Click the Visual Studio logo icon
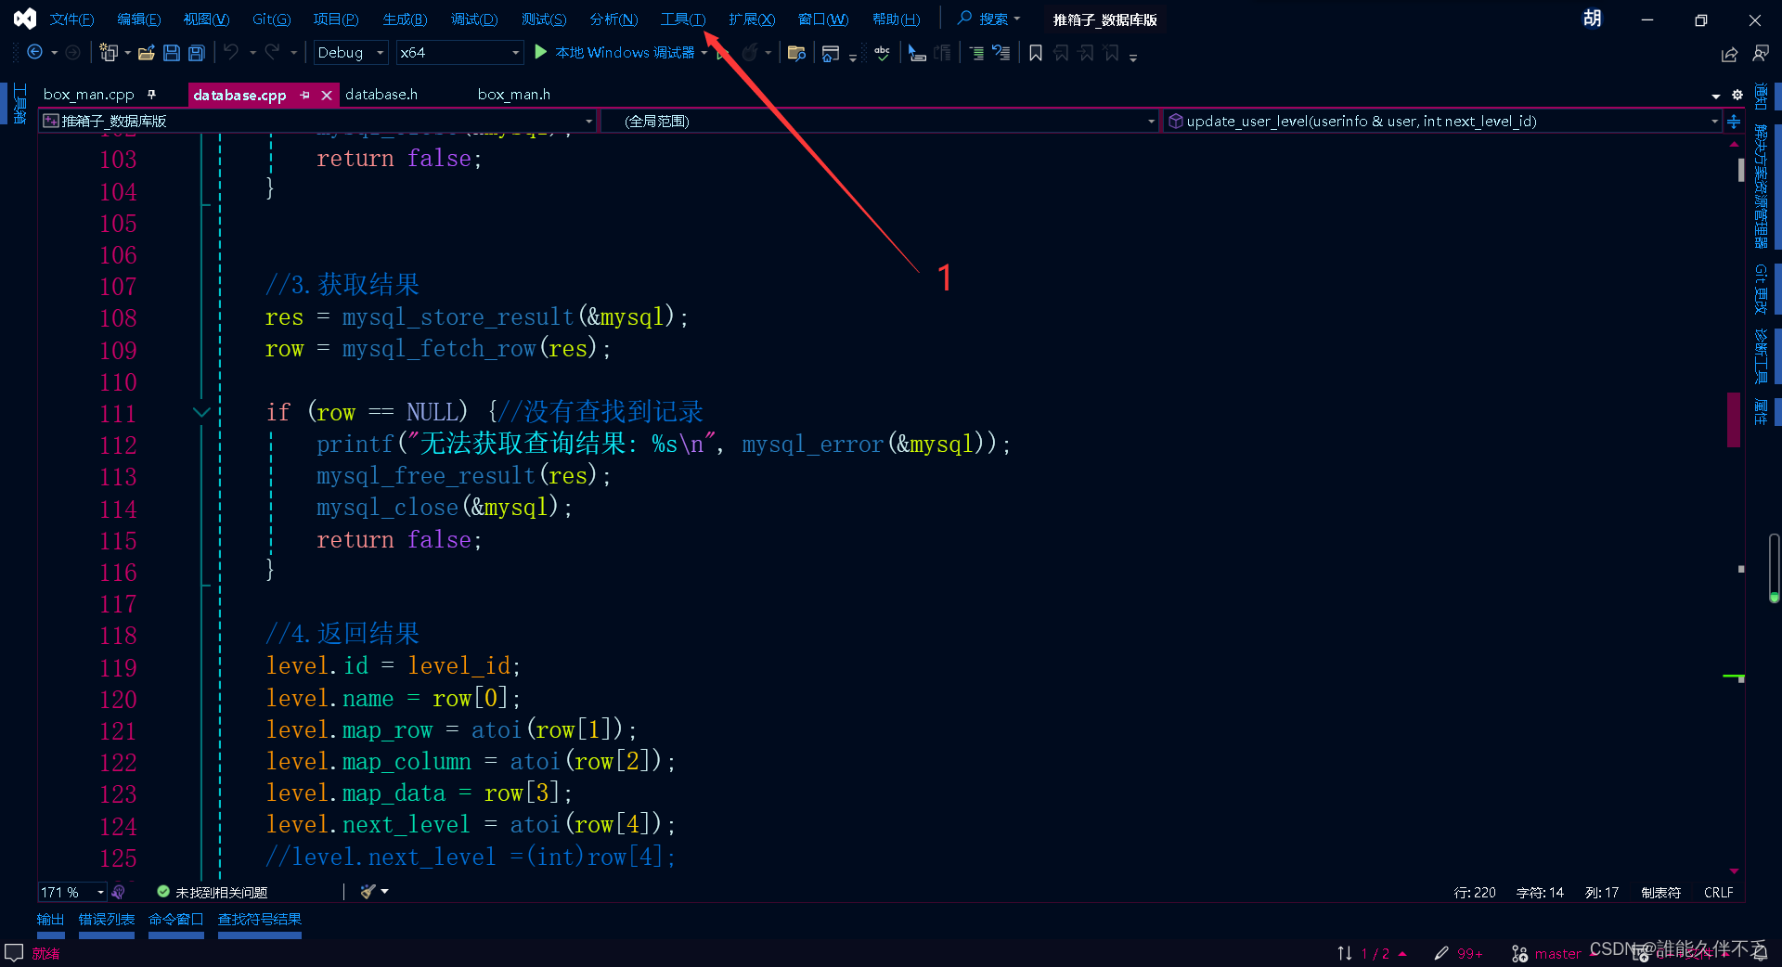The width and height of the screenshot is (1782, 967). [x=25, y=19]
